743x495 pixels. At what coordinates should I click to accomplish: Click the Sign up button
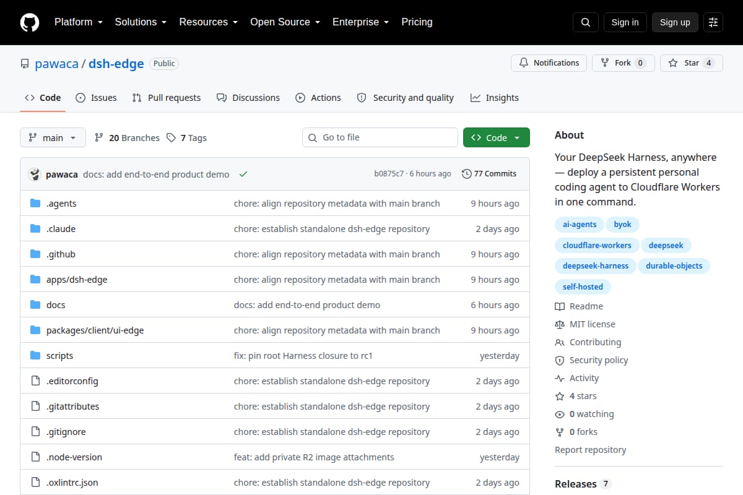point(675,22)
